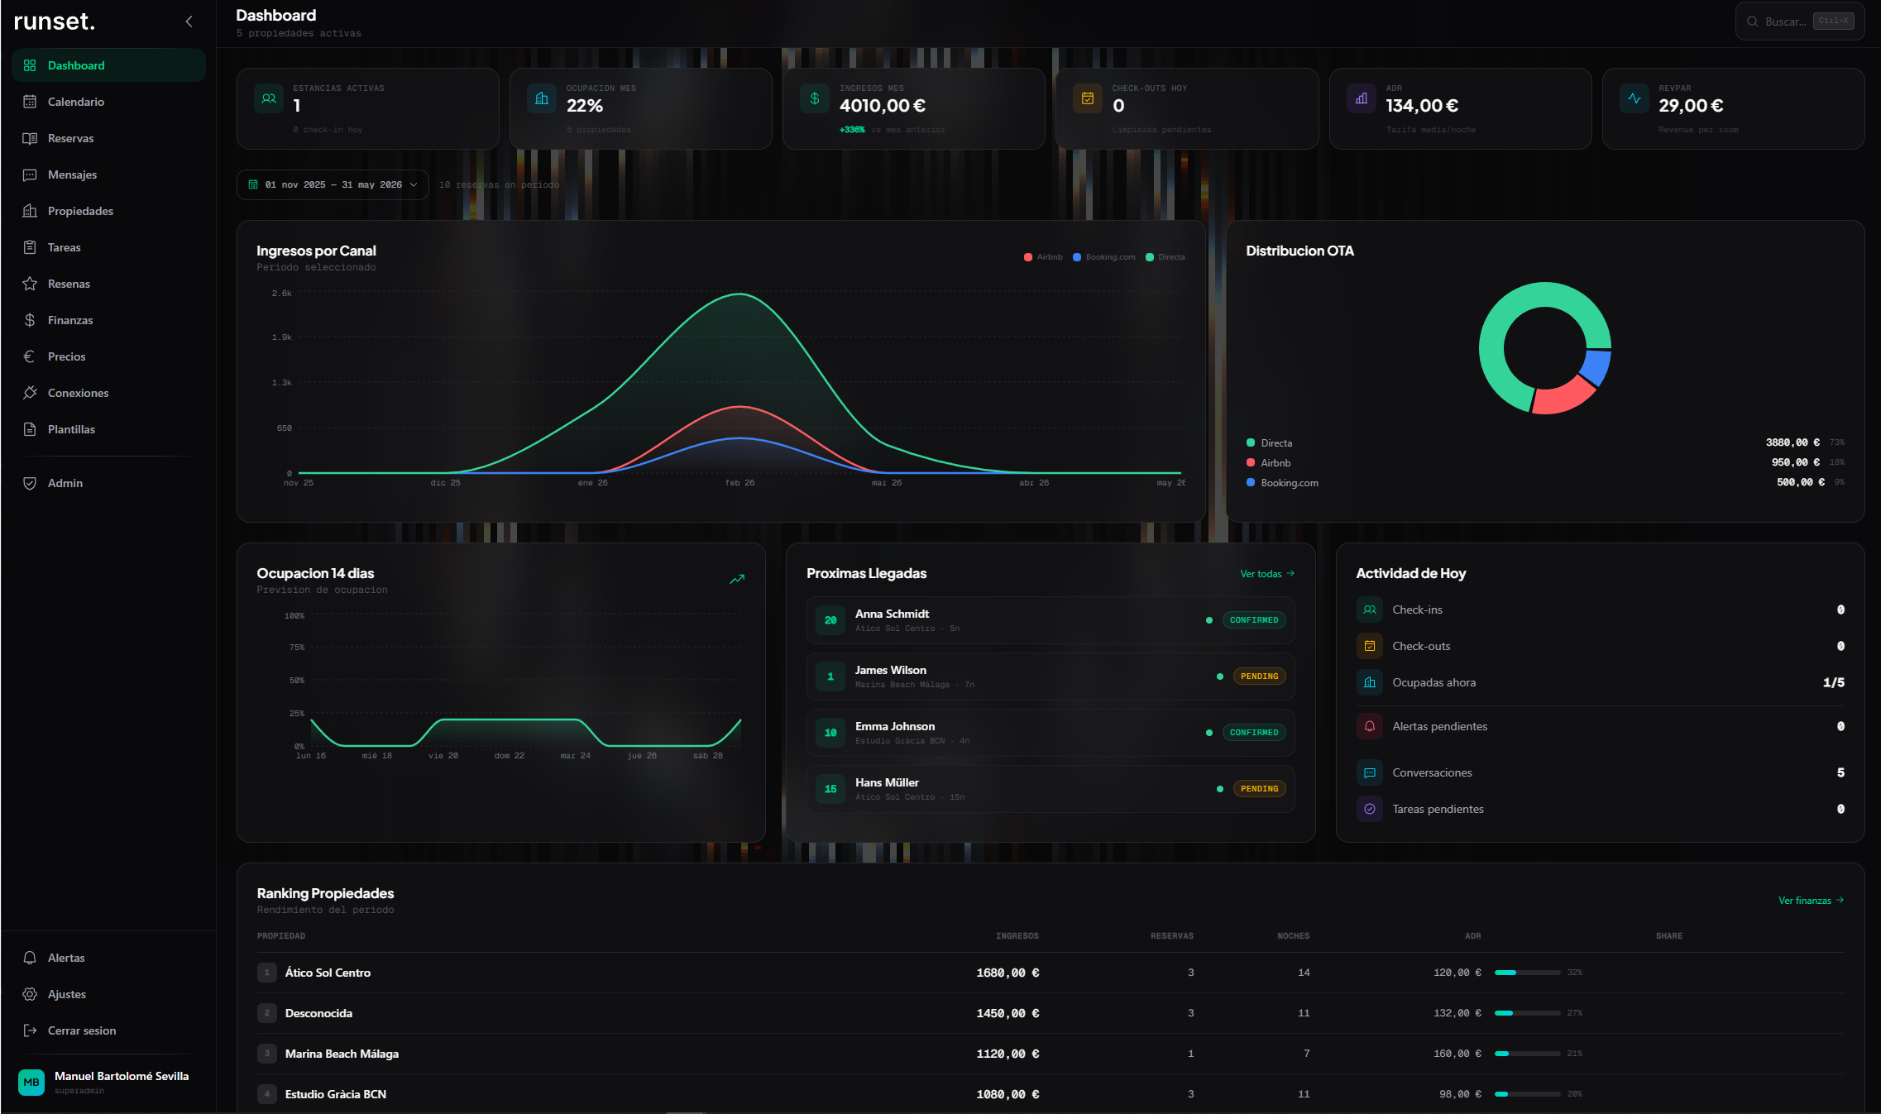Switch to the Dashboard tab
The height and width of the screenshot is (1114, 1881).
point(76,65)
